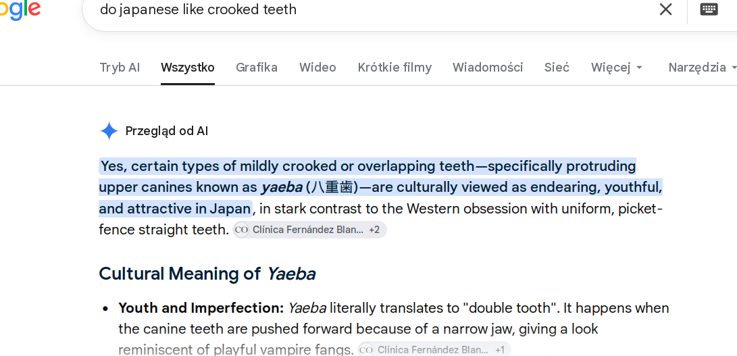This screenshot has width=737, height=356.
Task: Click the Google logo
Action: (20, 10)
